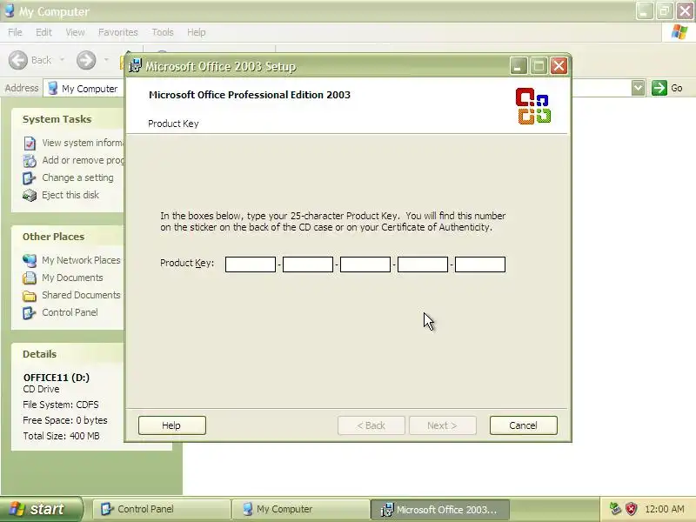Open File menu in My Computer
Viewport: 696px width, 522px height.
coord(15,32)
